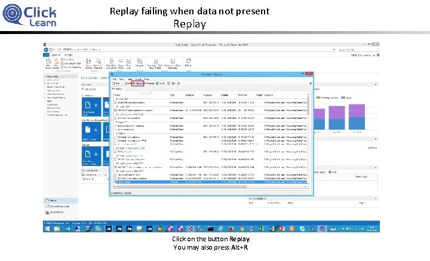Expand Sales Return Orders in navigation pane

[x=45, y=94]
